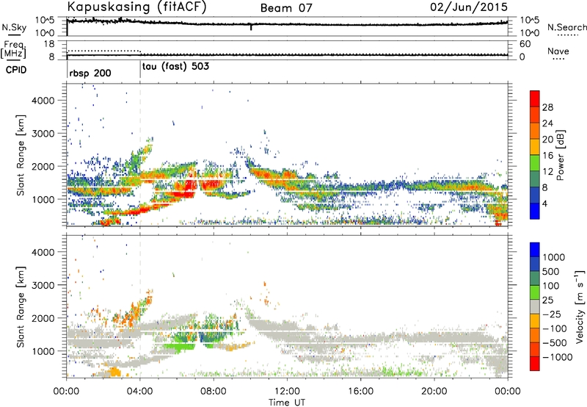The height and width of the screenshot is (407, 587).
Task: Click the 'N.Sky' legend label
Action: [x=14, y=27]
